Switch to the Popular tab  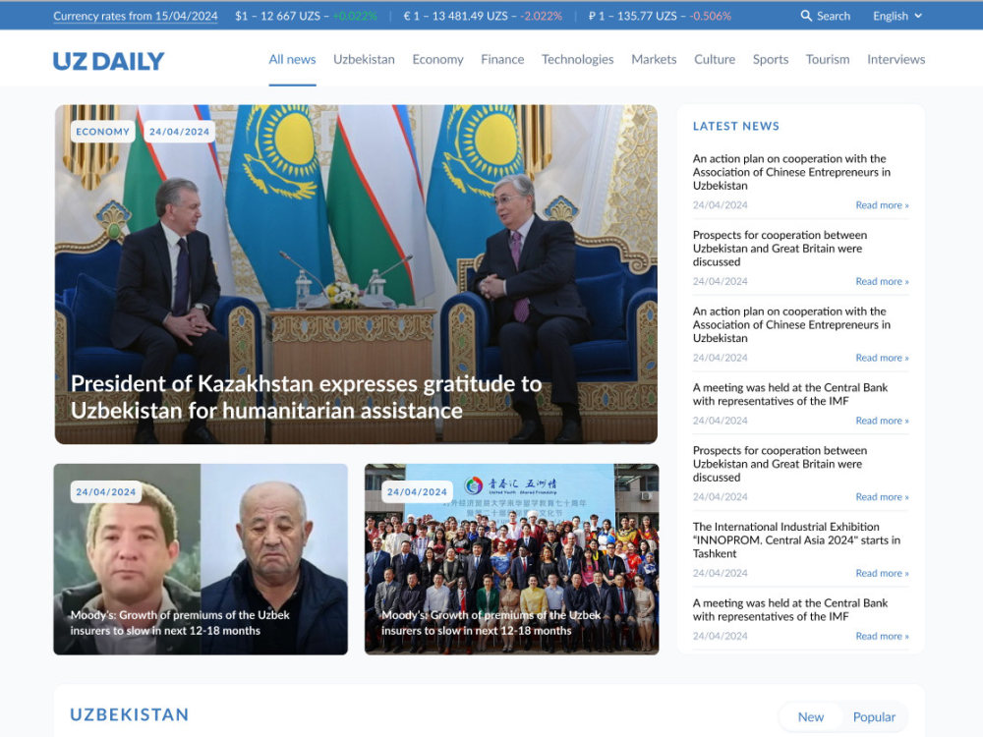point(874,717)
